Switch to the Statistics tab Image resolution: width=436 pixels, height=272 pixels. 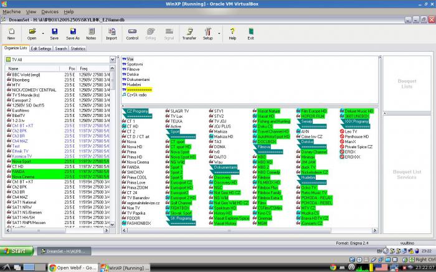[78, 49]
